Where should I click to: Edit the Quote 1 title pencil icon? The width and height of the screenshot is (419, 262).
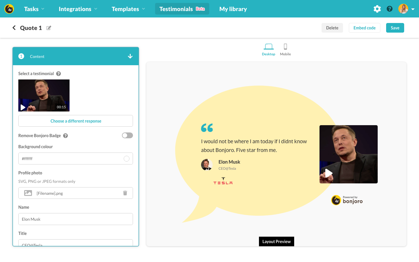tap(49, 28)
